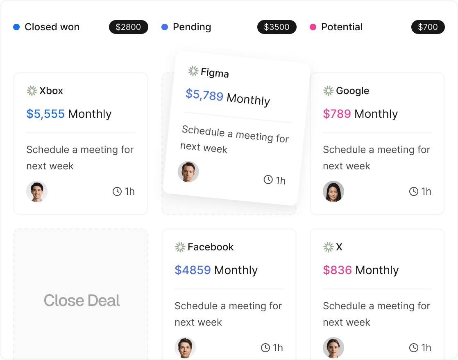This screenshot has height=360, width=458.
Task: Click the $2800 total badge
Action: (x=128, y=27)
